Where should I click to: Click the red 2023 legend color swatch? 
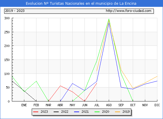36,112
